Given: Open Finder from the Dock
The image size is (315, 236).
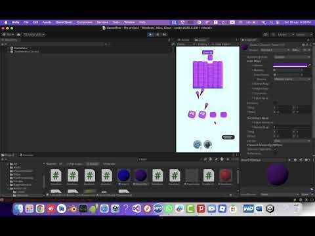Looking at the screenshot, I should pyautogui.click(x=18, y=208).
